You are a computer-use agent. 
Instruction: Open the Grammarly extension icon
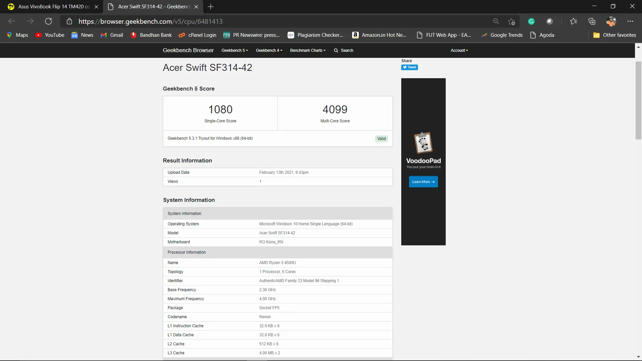pos(531,21)
